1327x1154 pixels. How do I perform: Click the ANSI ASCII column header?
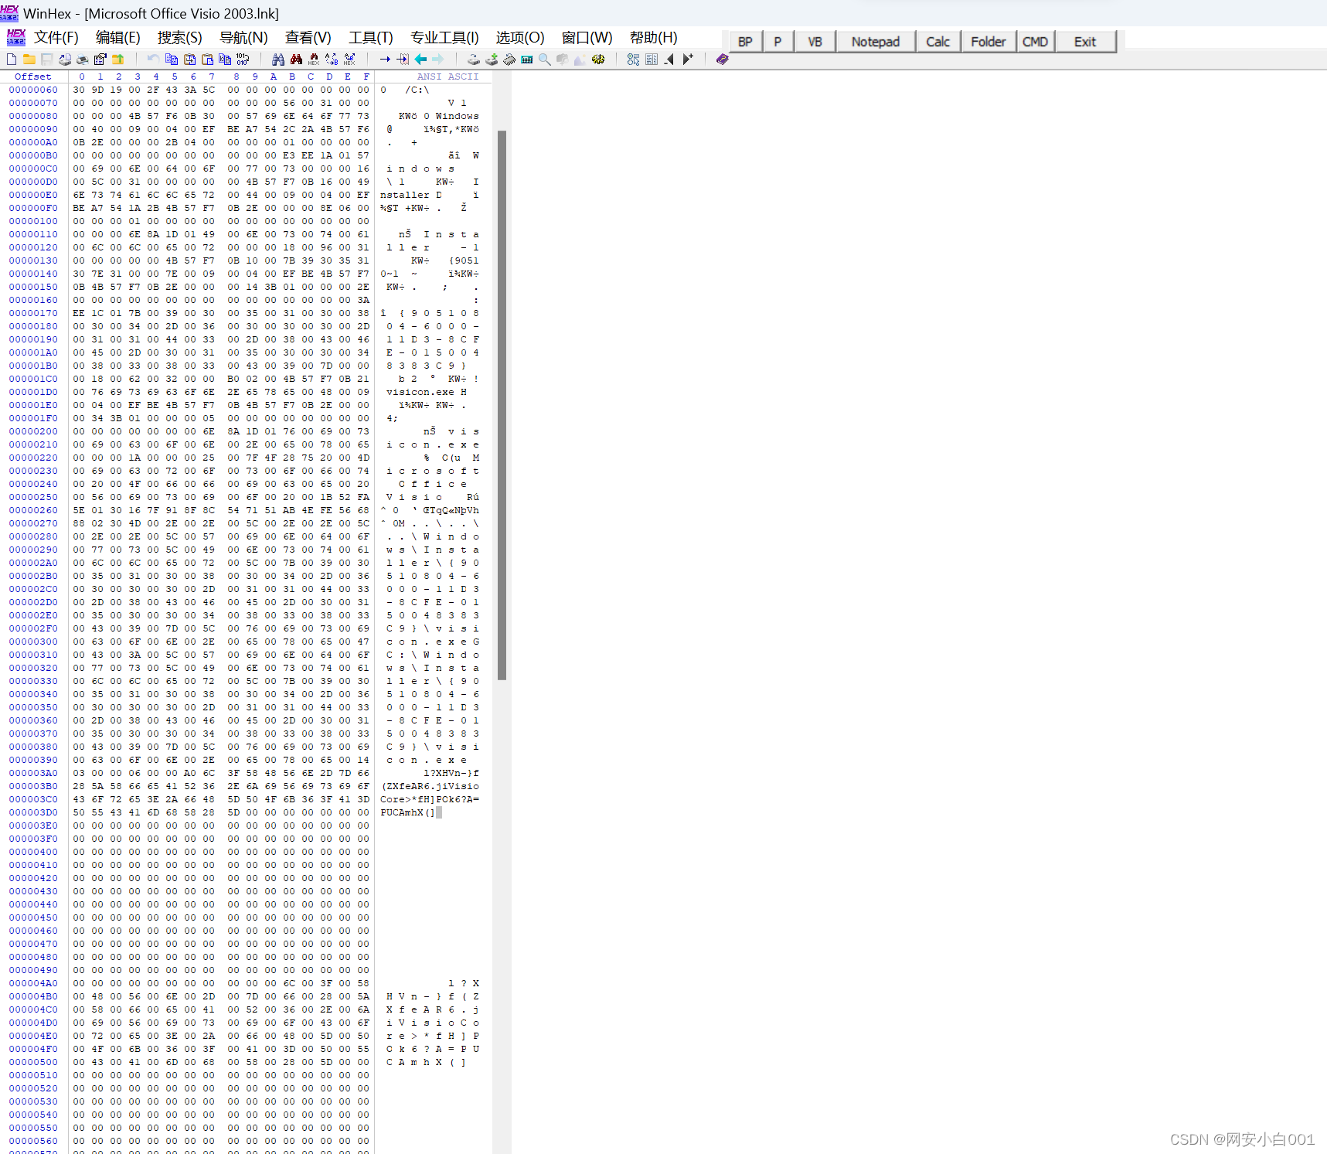[x=447, y=77]
